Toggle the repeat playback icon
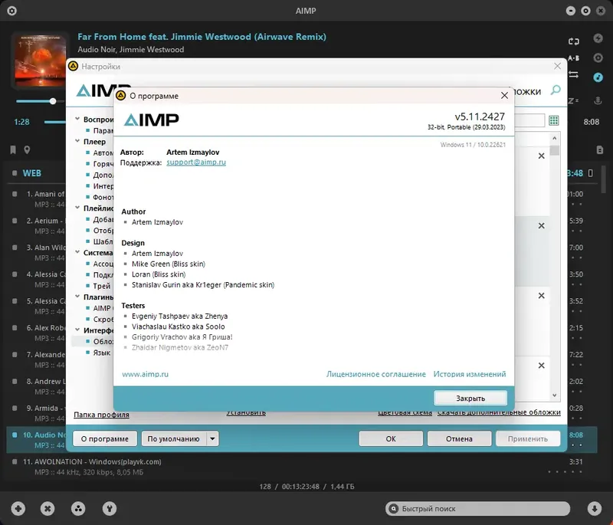Screen dimensions: 613x525 point(574,40)
